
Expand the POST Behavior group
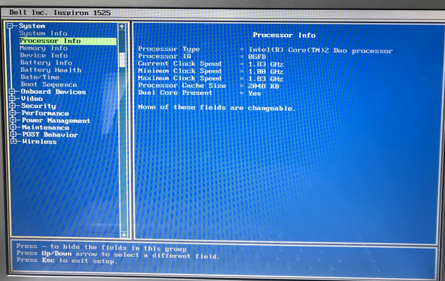[13, 134]
